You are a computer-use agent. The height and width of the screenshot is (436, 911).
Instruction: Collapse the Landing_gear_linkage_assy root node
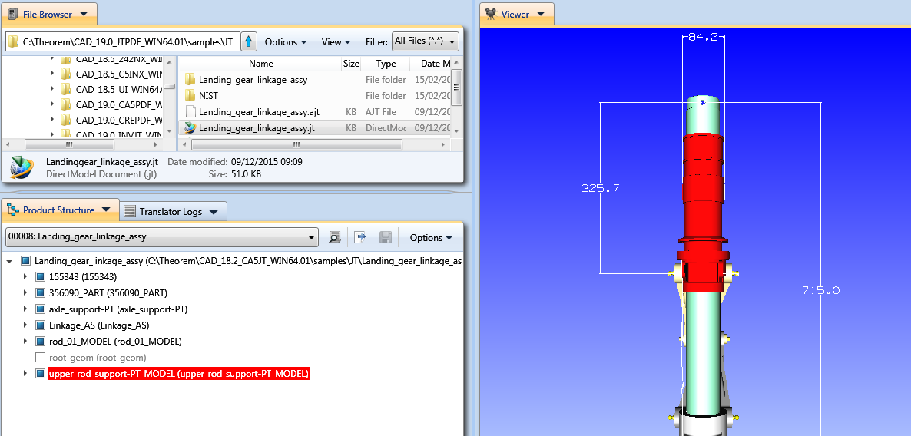(9, 261)
